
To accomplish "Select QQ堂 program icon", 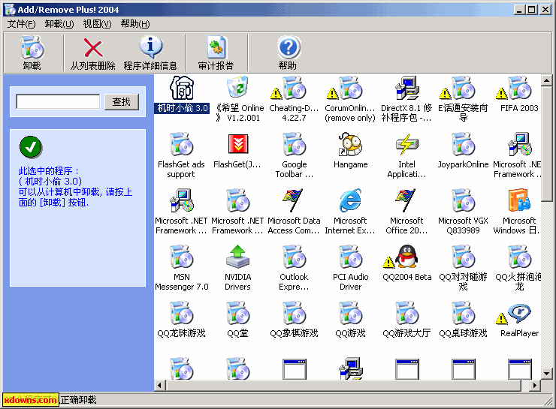I will pos(238,313).
